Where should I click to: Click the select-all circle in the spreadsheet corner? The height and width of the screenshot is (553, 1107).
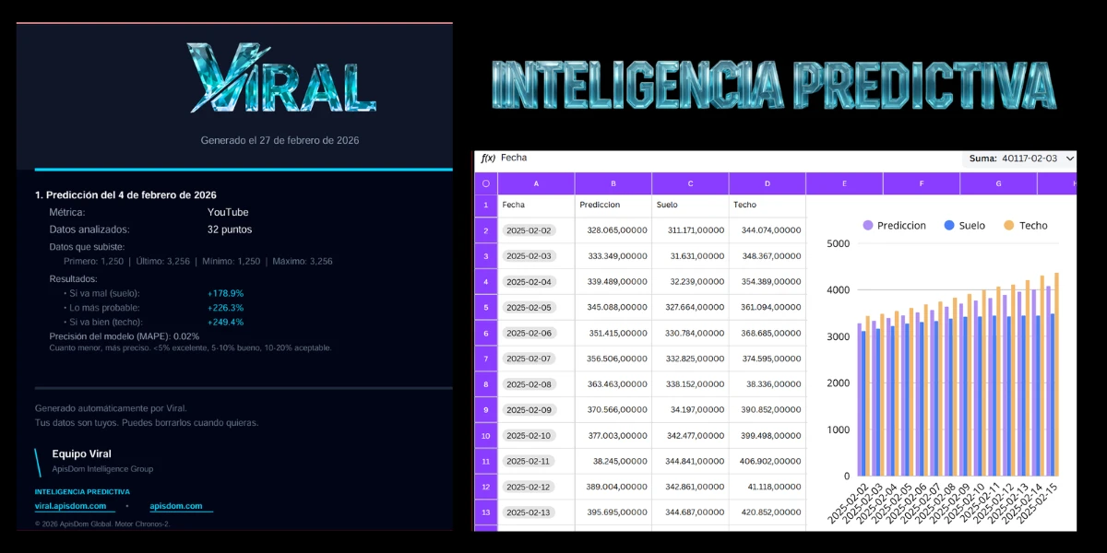[x=484, y=183]
